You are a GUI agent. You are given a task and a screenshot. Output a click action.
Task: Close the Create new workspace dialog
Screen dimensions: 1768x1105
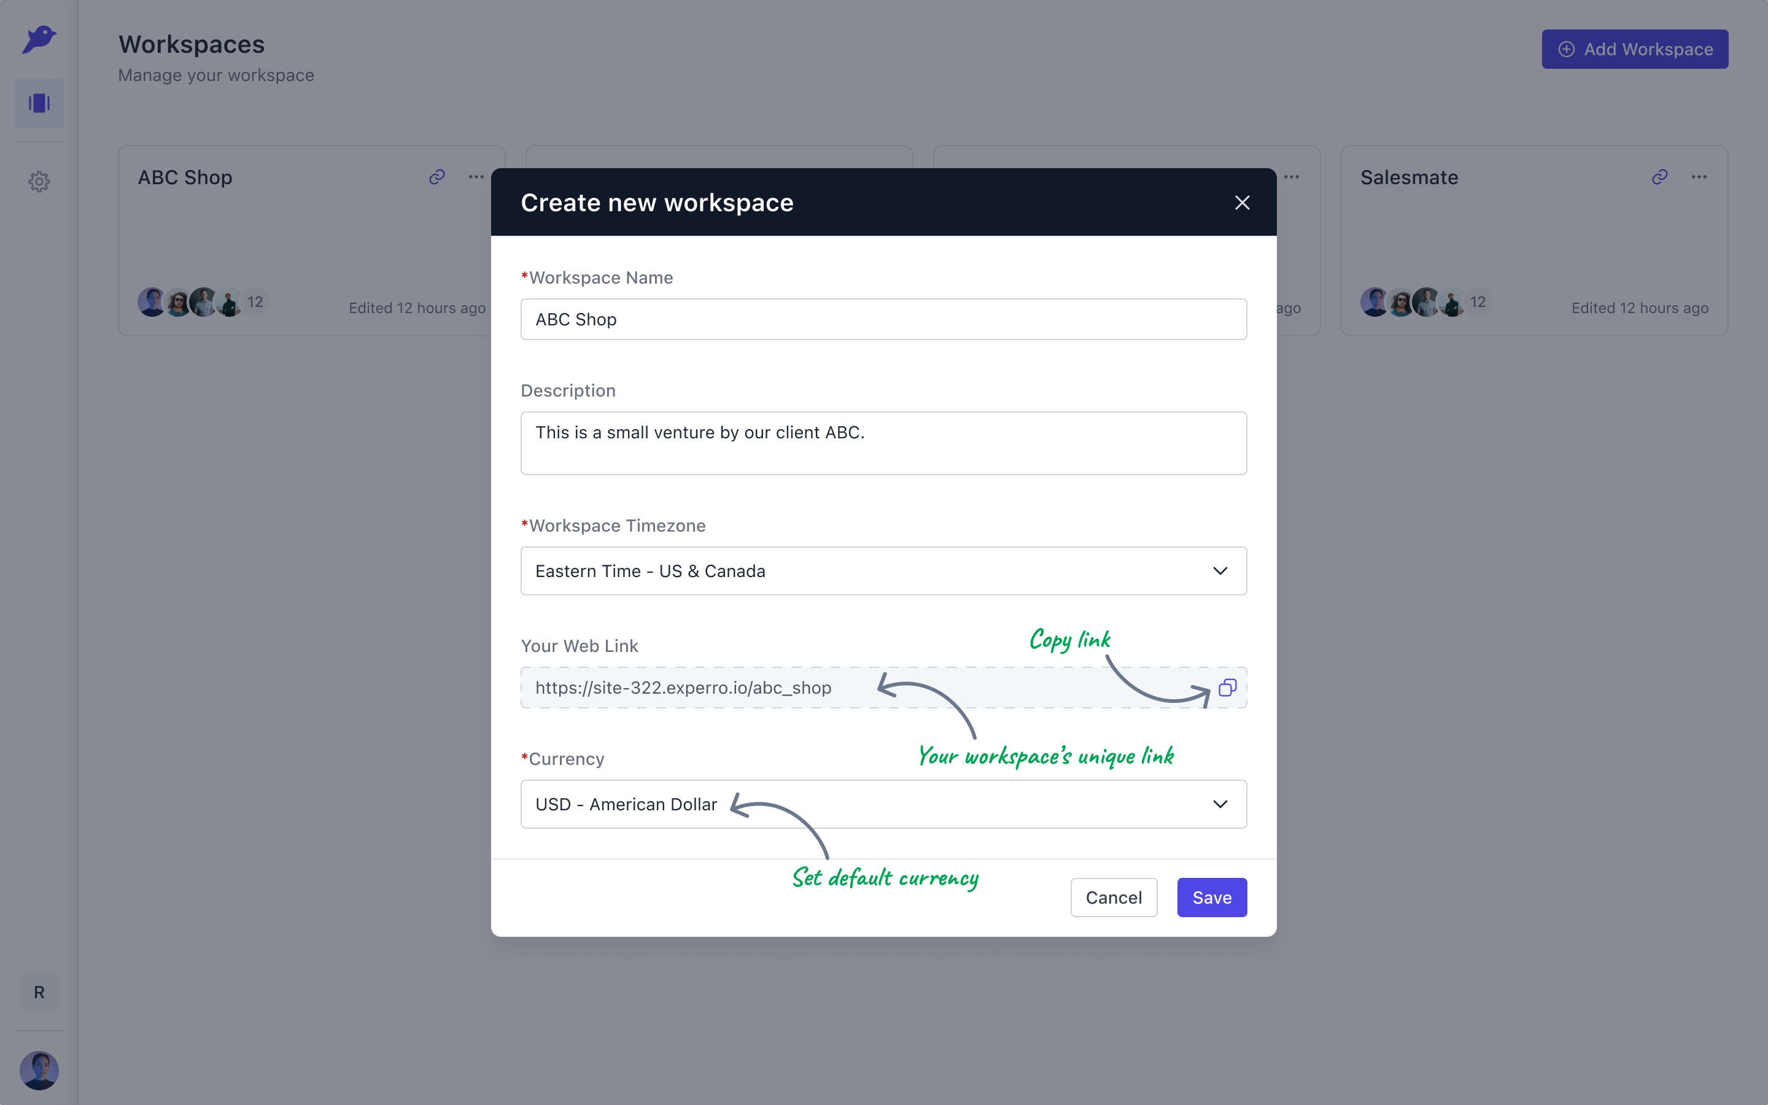coord(1242,203)
